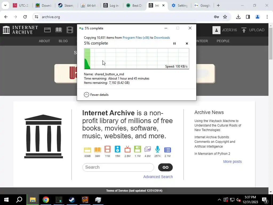Screen dimensions: 273x205
Task: Show hidden system tray icons
Action: (x=219, y=200)
